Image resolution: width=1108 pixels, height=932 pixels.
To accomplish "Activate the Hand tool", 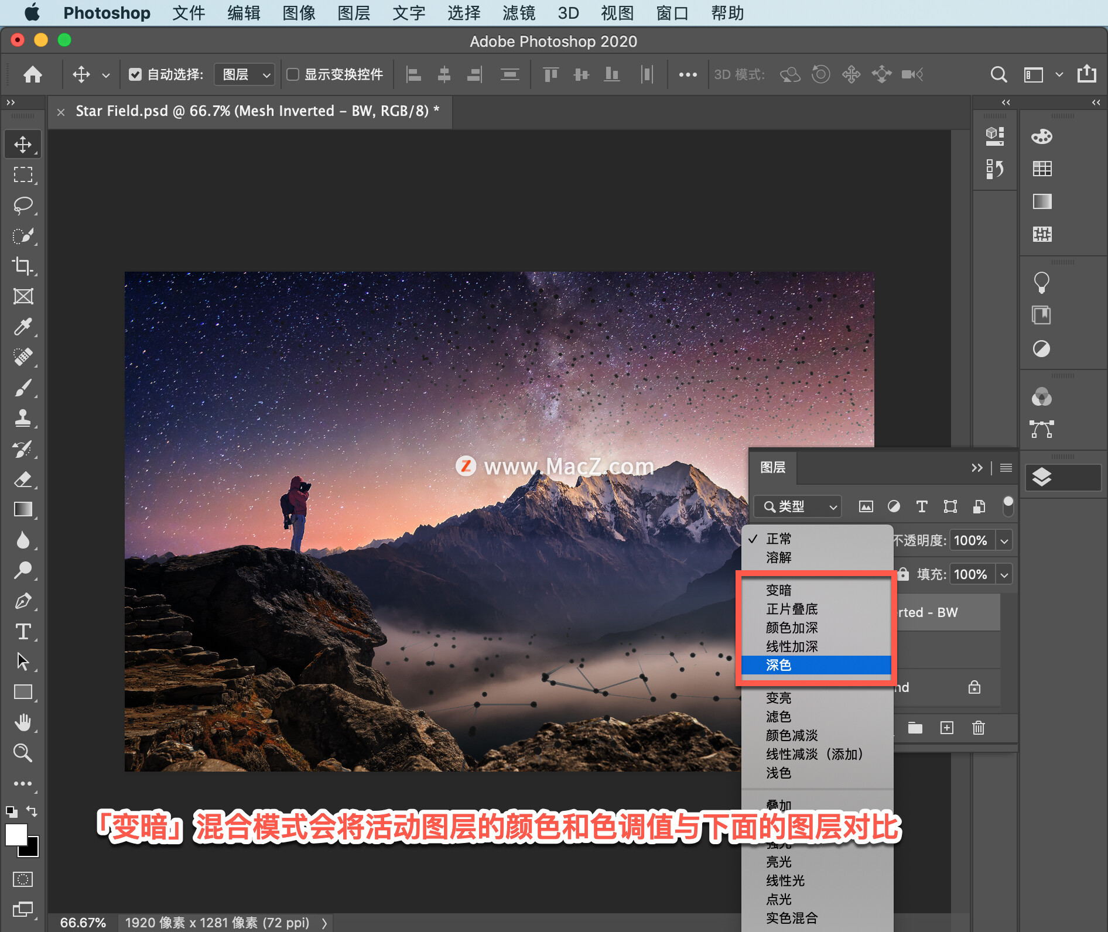I will coord(23,722).
